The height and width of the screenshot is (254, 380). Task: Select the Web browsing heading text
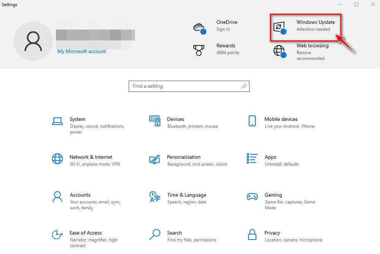tap(312, 46)
